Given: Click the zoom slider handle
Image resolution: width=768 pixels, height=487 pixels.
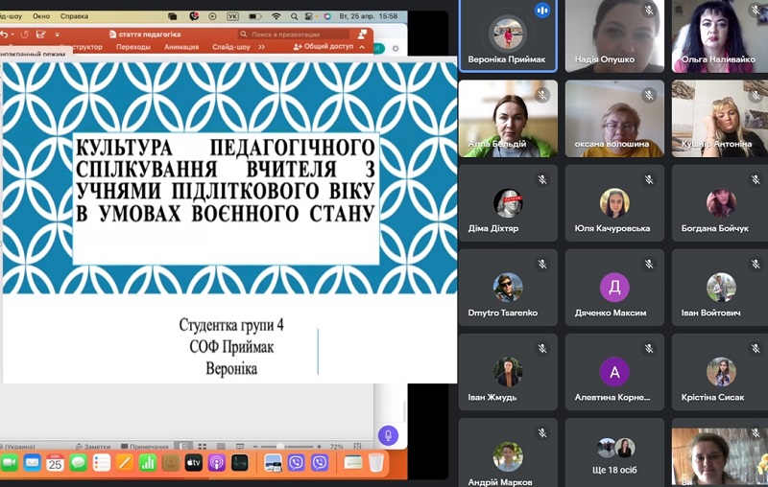Looking at the screenshot, I should pyautogui.click(x=280, y=447).
